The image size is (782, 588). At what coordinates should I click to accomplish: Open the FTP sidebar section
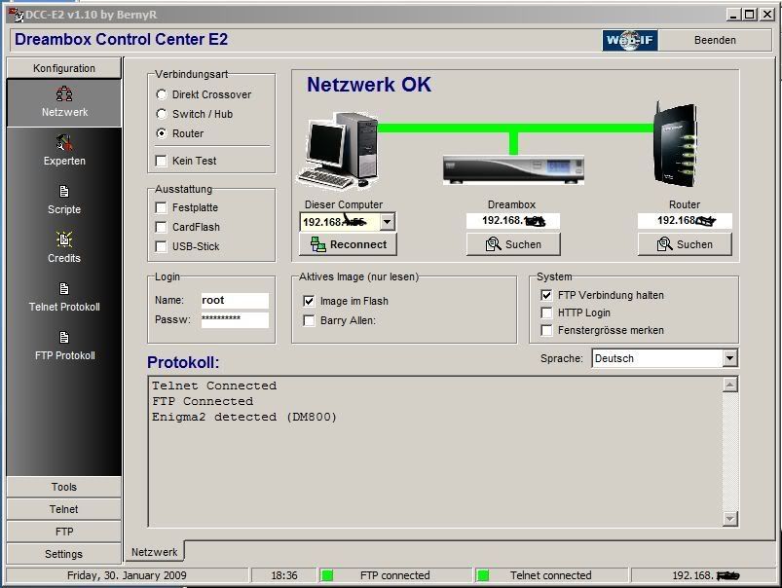[64, 532]
